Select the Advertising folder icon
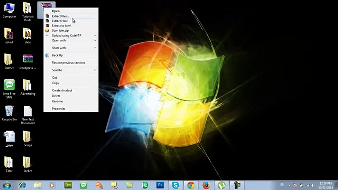Viewport: 338px width, 190px height. (x=28, y=87)
